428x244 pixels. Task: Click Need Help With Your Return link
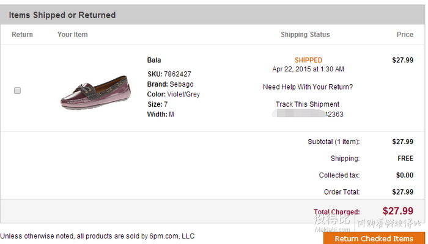click(308, 87)
